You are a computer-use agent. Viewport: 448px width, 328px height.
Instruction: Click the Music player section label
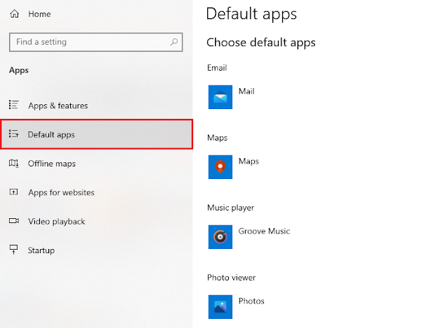(x=230, y=208)
